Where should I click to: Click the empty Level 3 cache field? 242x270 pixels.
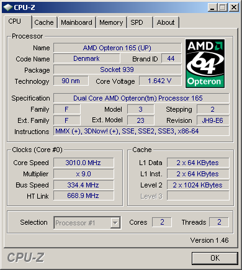[198, 196]
